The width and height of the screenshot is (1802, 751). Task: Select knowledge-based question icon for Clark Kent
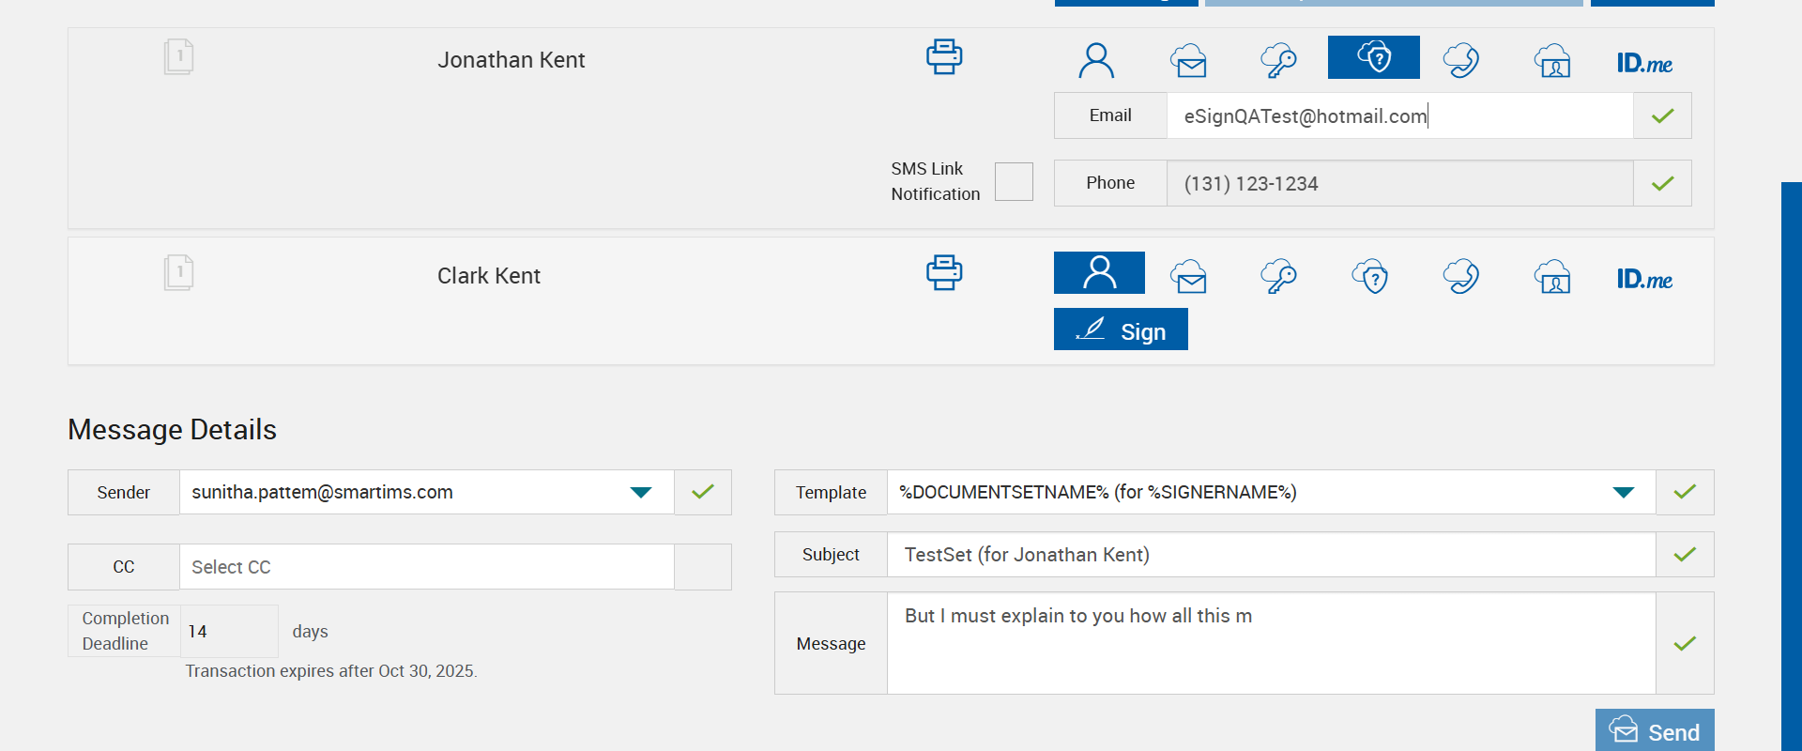click(x=1370, y=277)
